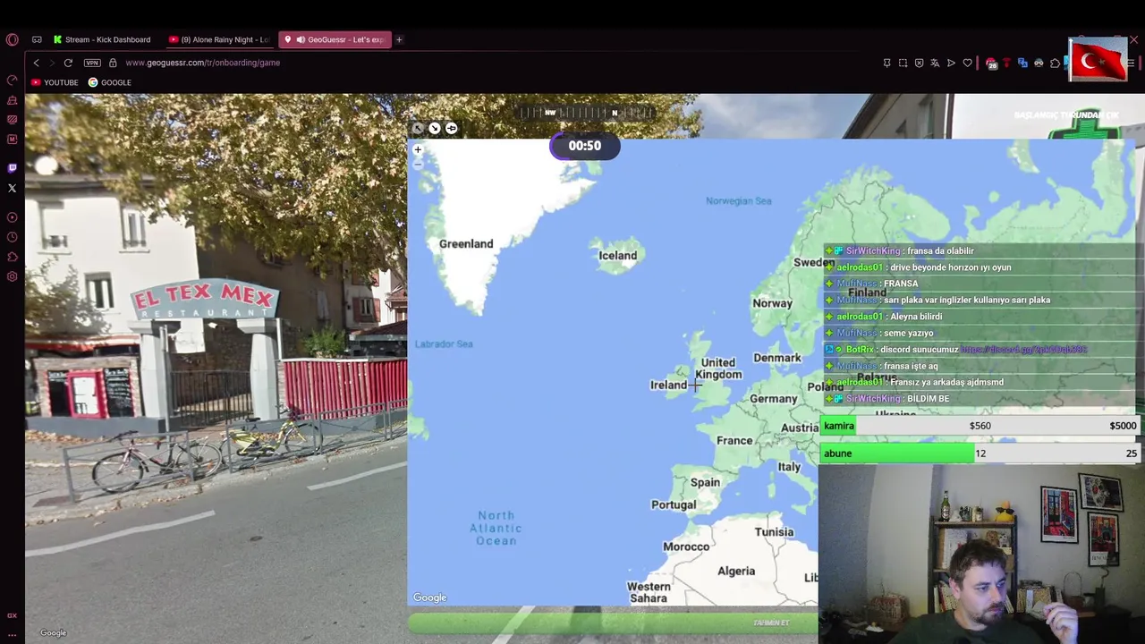Image resolution: width=1145 pixels, height=644 pixels.
Task: Focus the geoguessr.com address bar
Action: pos(203,63)
